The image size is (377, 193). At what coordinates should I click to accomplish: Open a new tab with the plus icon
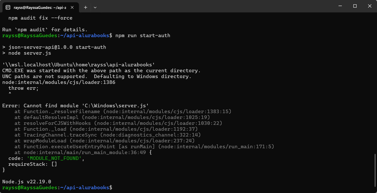[86, 7]
